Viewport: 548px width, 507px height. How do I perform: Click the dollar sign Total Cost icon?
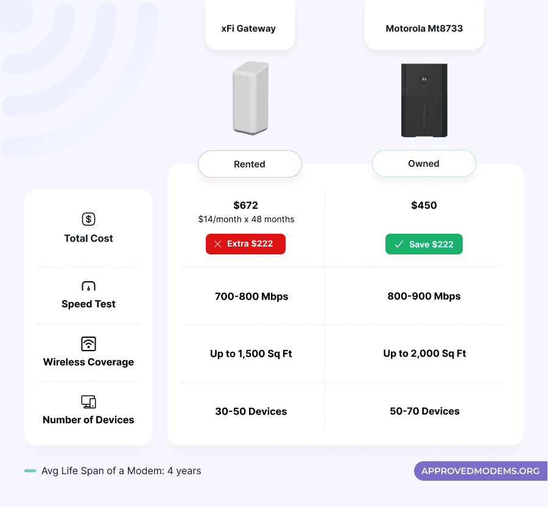(x=89, y=219)
